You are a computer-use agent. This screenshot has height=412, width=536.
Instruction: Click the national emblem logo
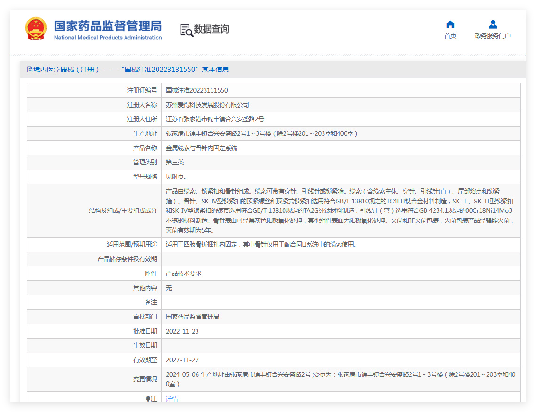pos(36,29)
